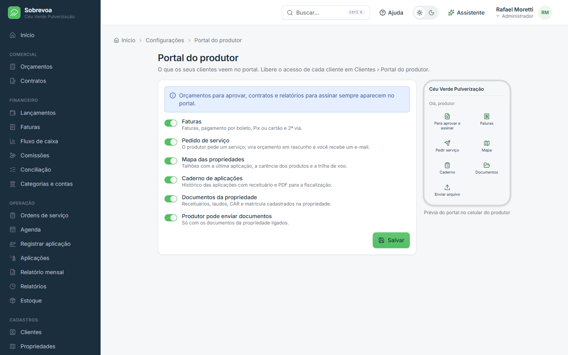Click the Agenda calendar icon

[x=13, y=230]
